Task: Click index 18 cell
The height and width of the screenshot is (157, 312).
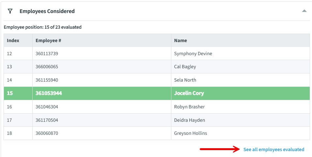Action: [18, 133]
